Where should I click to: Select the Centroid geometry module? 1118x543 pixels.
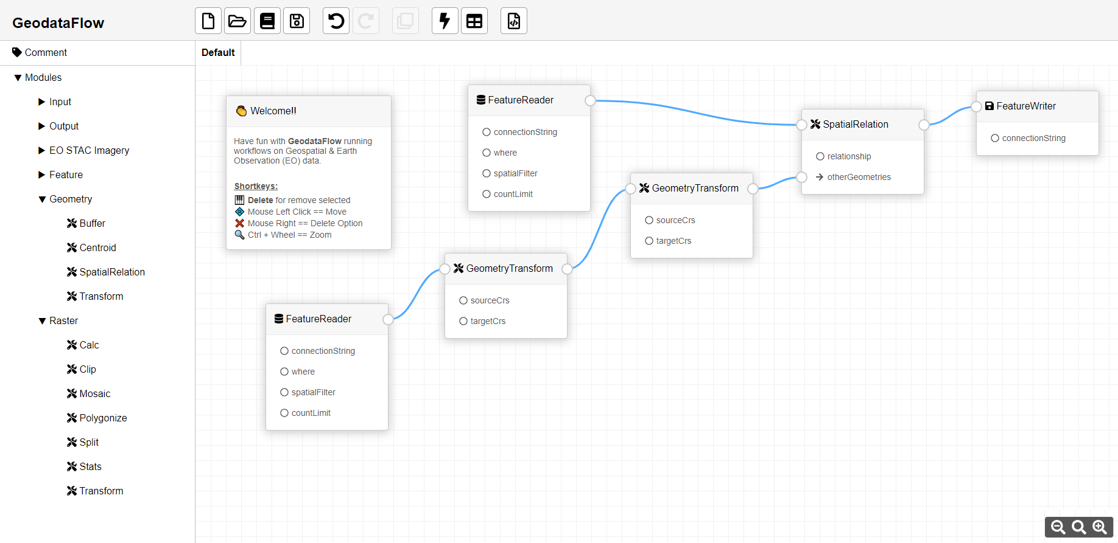pyautogui.click(x=91, y=247)
